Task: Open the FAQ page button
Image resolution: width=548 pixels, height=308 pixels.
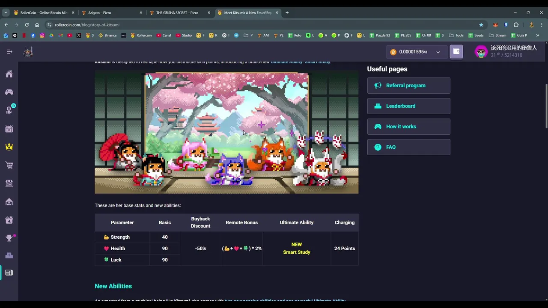Action: click(408, 147)
